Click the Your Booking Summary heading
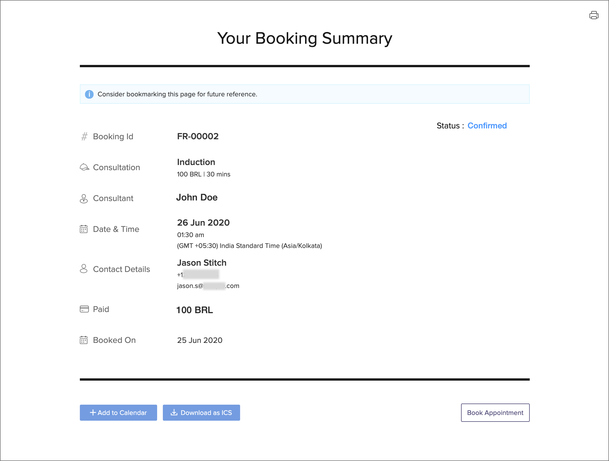The width and height of the screenshot is (609, 461). tap(304, 38)
